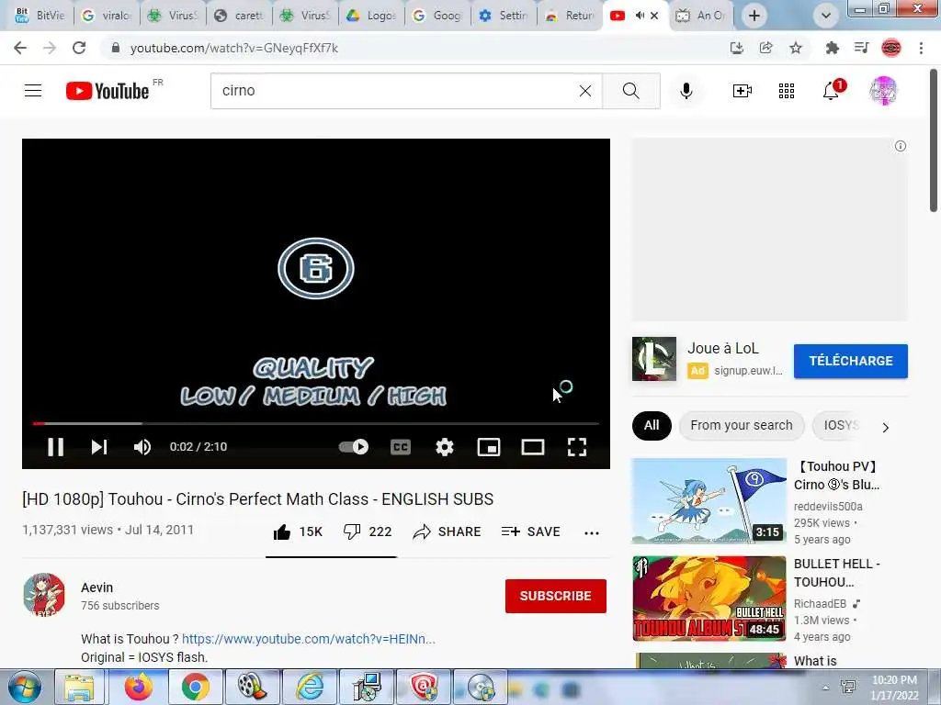Viewport: 941px width, 705px height.
Task: Open the What is Touhou description link
Action: pyautogui.click(x=309, y=639)
